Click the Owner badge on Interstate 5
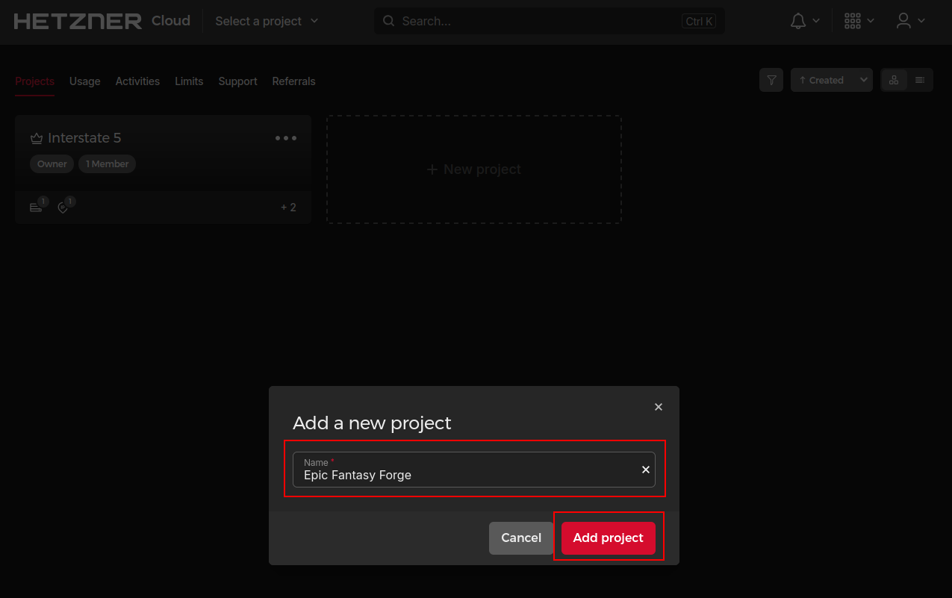The image size is (952, 598). [52, 163]
